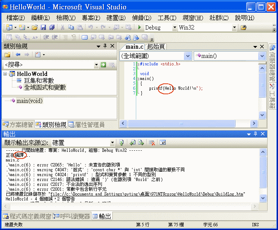Click the Copy icon in toolbar
Image resolution: width=278 pixels, height=230 pixels.
coord(71,27)
